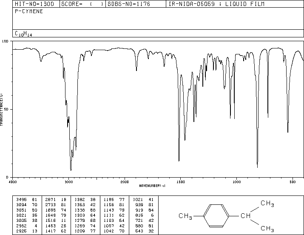
Task: Click the 1417 peak table value
Action: tap(51, 231)
